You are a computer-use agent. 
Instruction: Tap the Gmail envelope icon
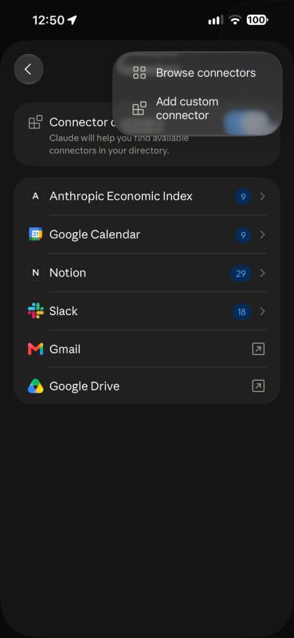pos(35,349)
